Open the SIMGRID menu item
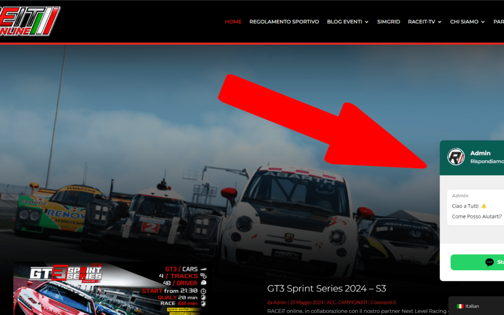This screenshot has width=504, height=315. pyautogui.click(x=389, y=21)
